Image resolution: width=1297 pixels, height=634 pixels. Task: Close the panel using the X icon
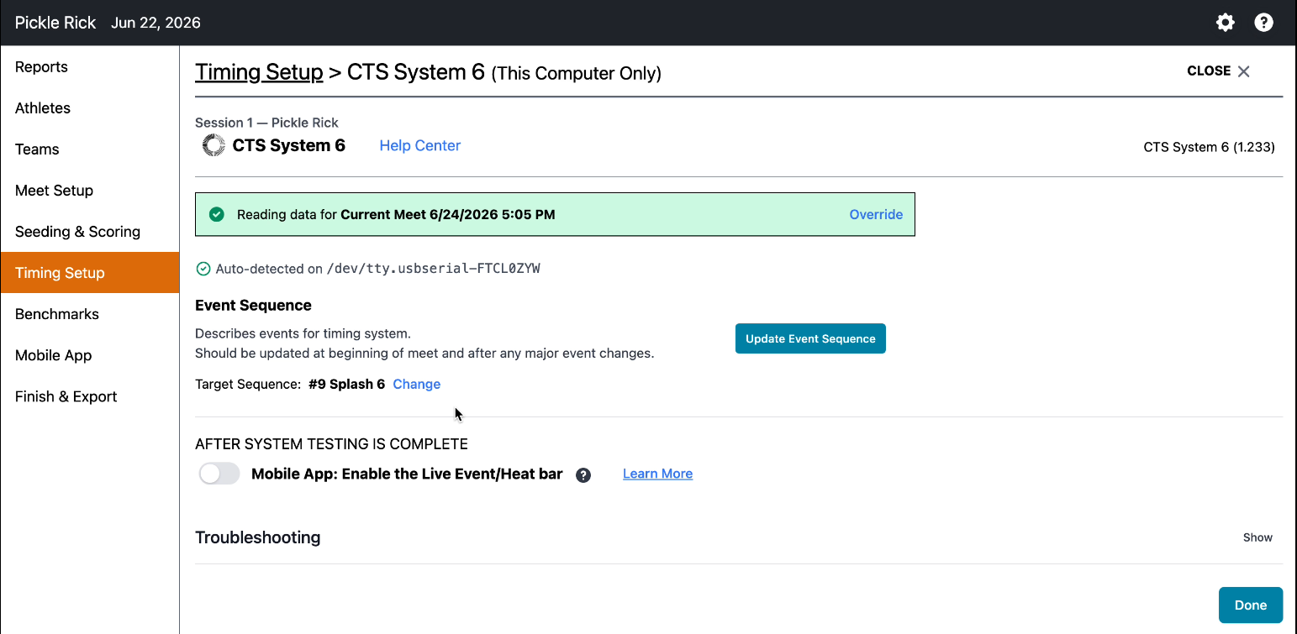(x=1244, y=71)
